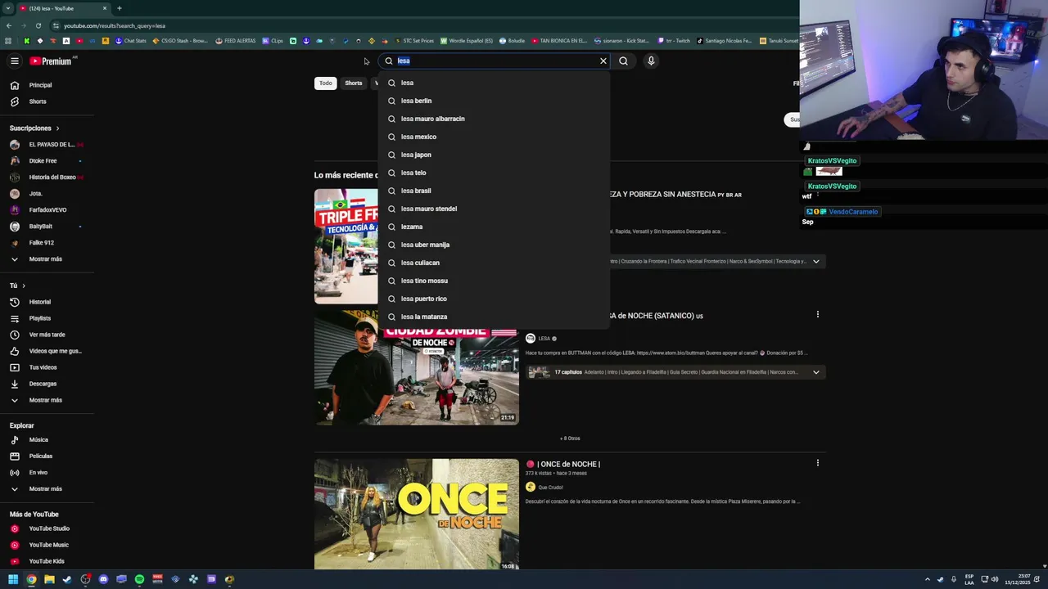1048x589 pixels.
Task: Open a new Chrome tab
Action: (x=120, y=8)
